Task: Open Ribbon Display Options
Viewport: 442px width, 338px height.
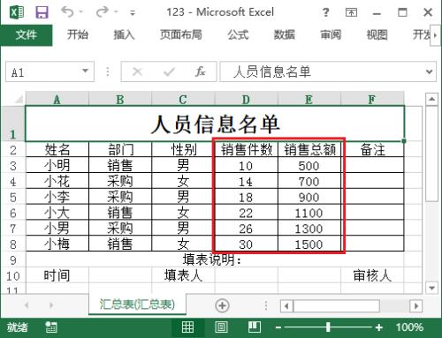Action: click(351, 12)
